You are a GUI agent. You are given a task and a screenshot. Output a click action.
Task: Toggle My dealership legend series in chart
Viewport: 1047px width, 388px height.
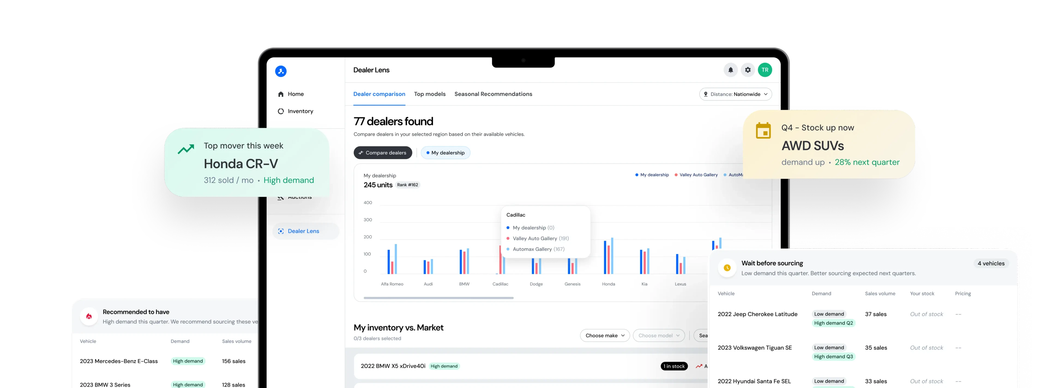pos(652,175)
